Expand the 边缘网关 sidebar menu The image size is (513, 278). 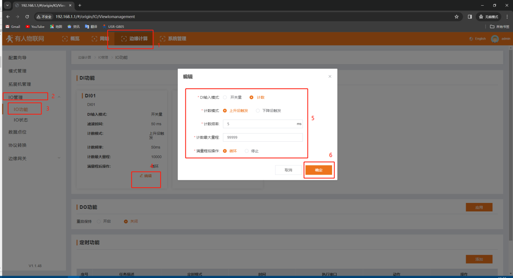click(x=59, y=158)
